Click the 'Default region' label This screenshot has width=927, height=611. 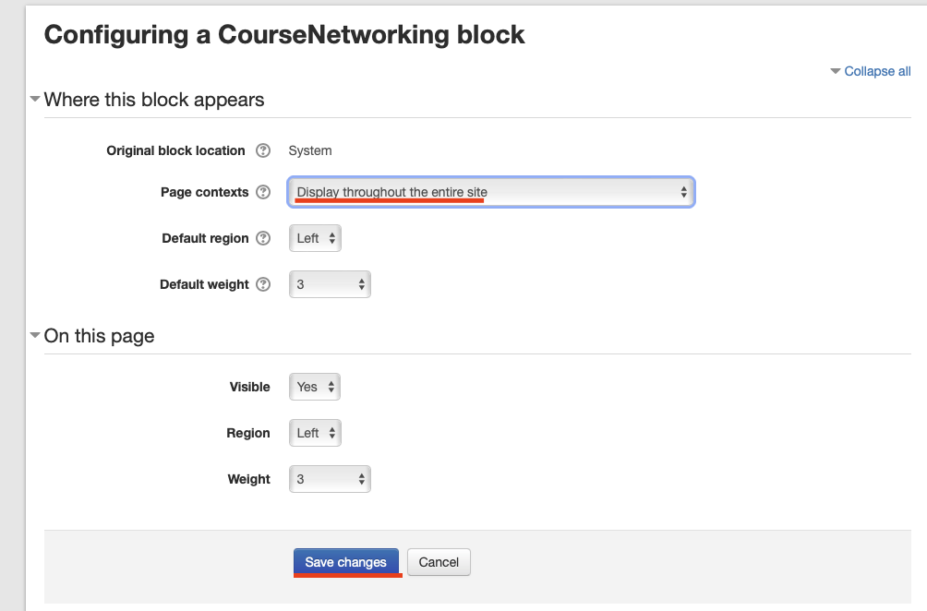point(205,238)
